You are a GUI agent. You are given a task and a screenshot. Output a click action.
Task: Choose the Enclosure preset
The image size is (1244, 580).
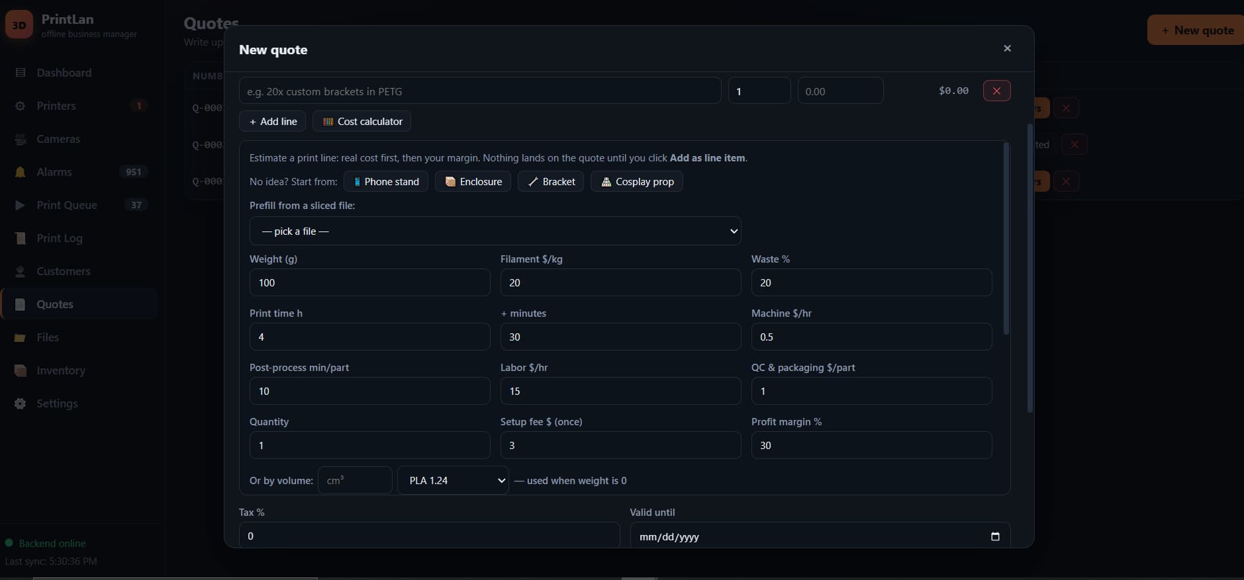coord(473,181)
